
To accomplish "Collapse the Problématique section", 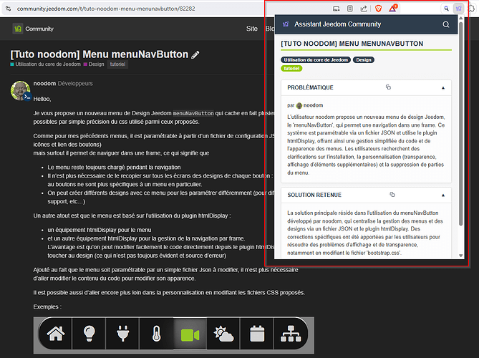I will click(x=442, y=87).
